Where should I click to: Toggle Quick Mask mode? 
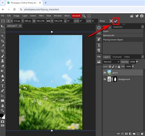[2, 122]
